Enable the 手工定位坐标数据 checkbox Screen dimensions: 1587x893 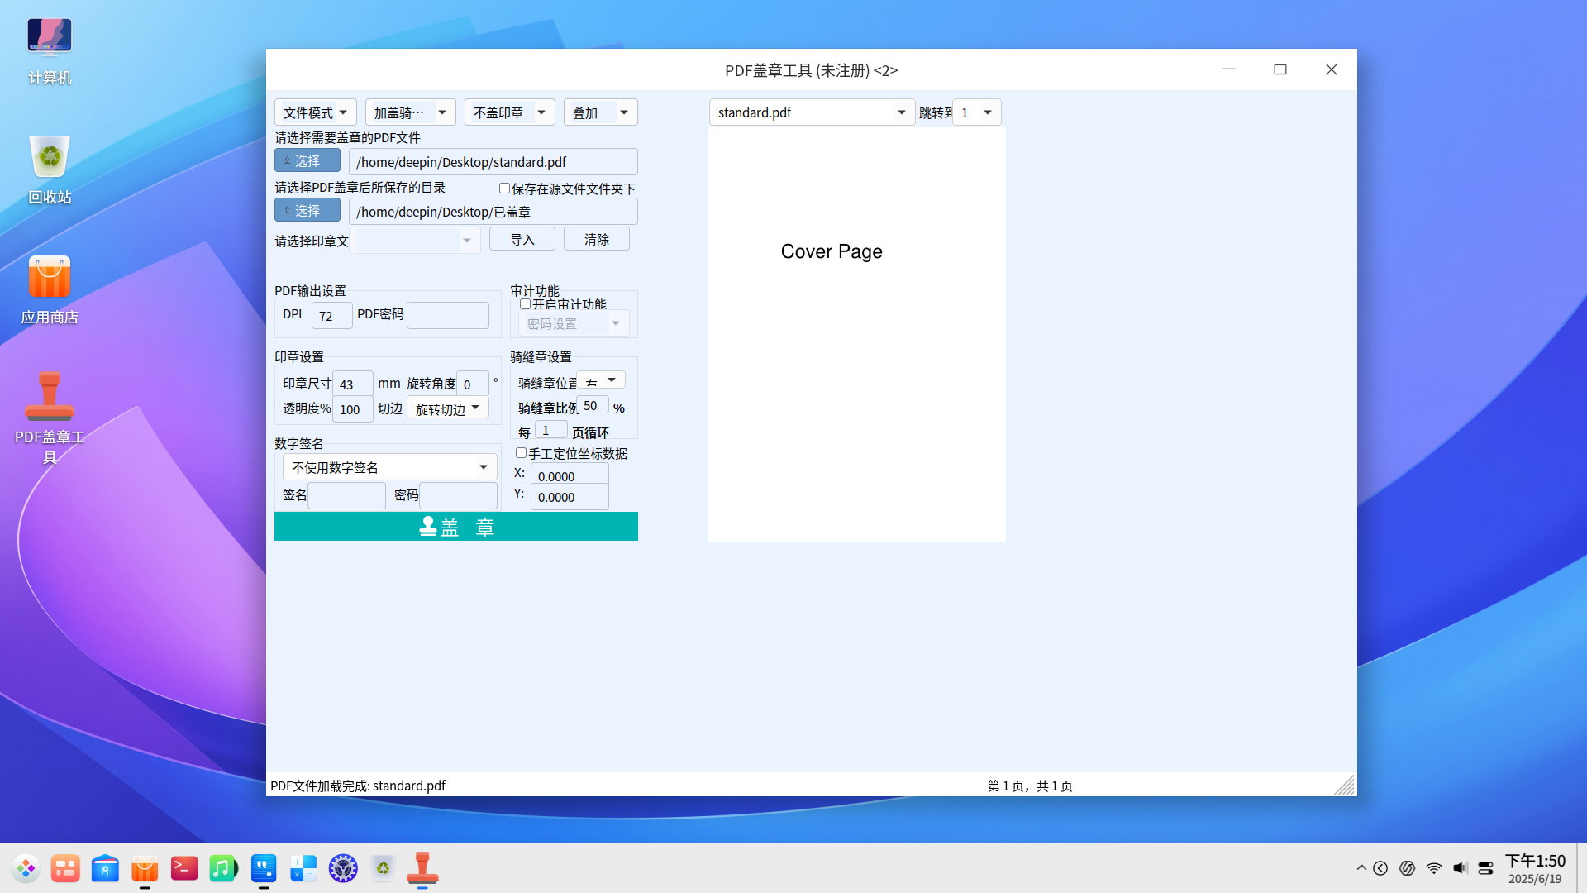521,453
